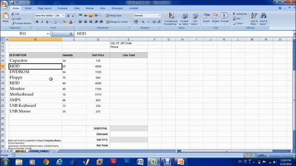Click the Office Button

(x=4, y=4)
